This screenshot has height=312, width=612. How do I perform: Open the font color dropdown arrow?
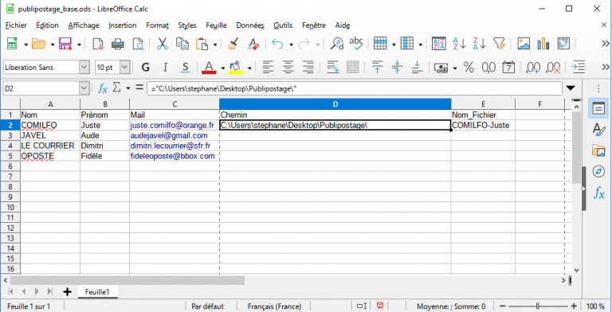point(223,68)
